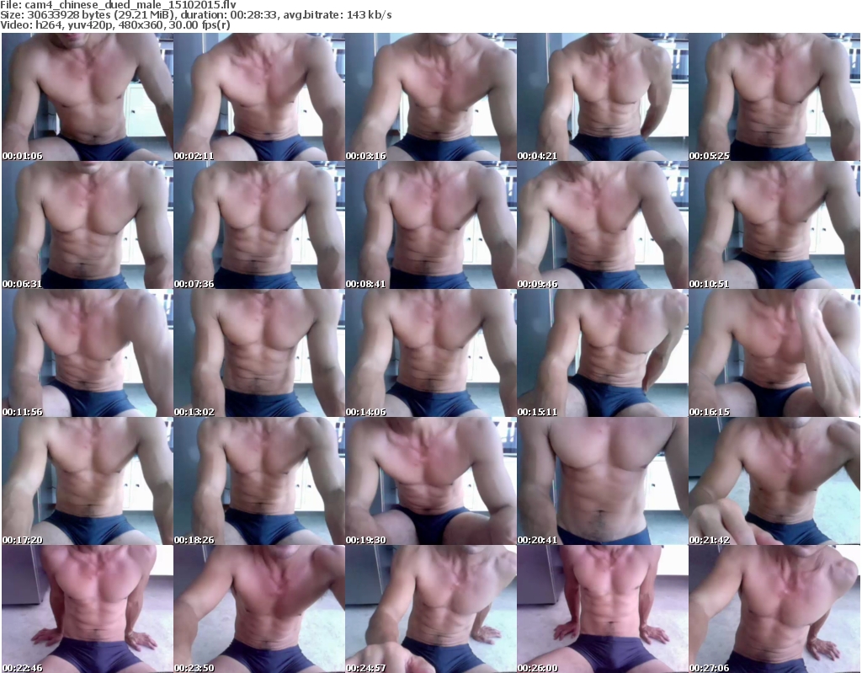Choose the frame stamped 00:16:15
This screenshot has width=862, height=673.
774,353
